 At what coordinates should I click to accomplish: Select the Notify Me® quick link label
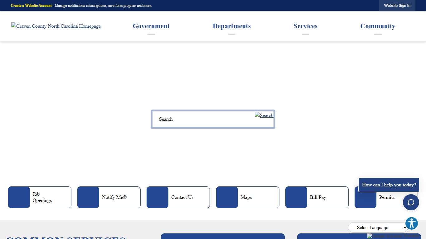114,197
